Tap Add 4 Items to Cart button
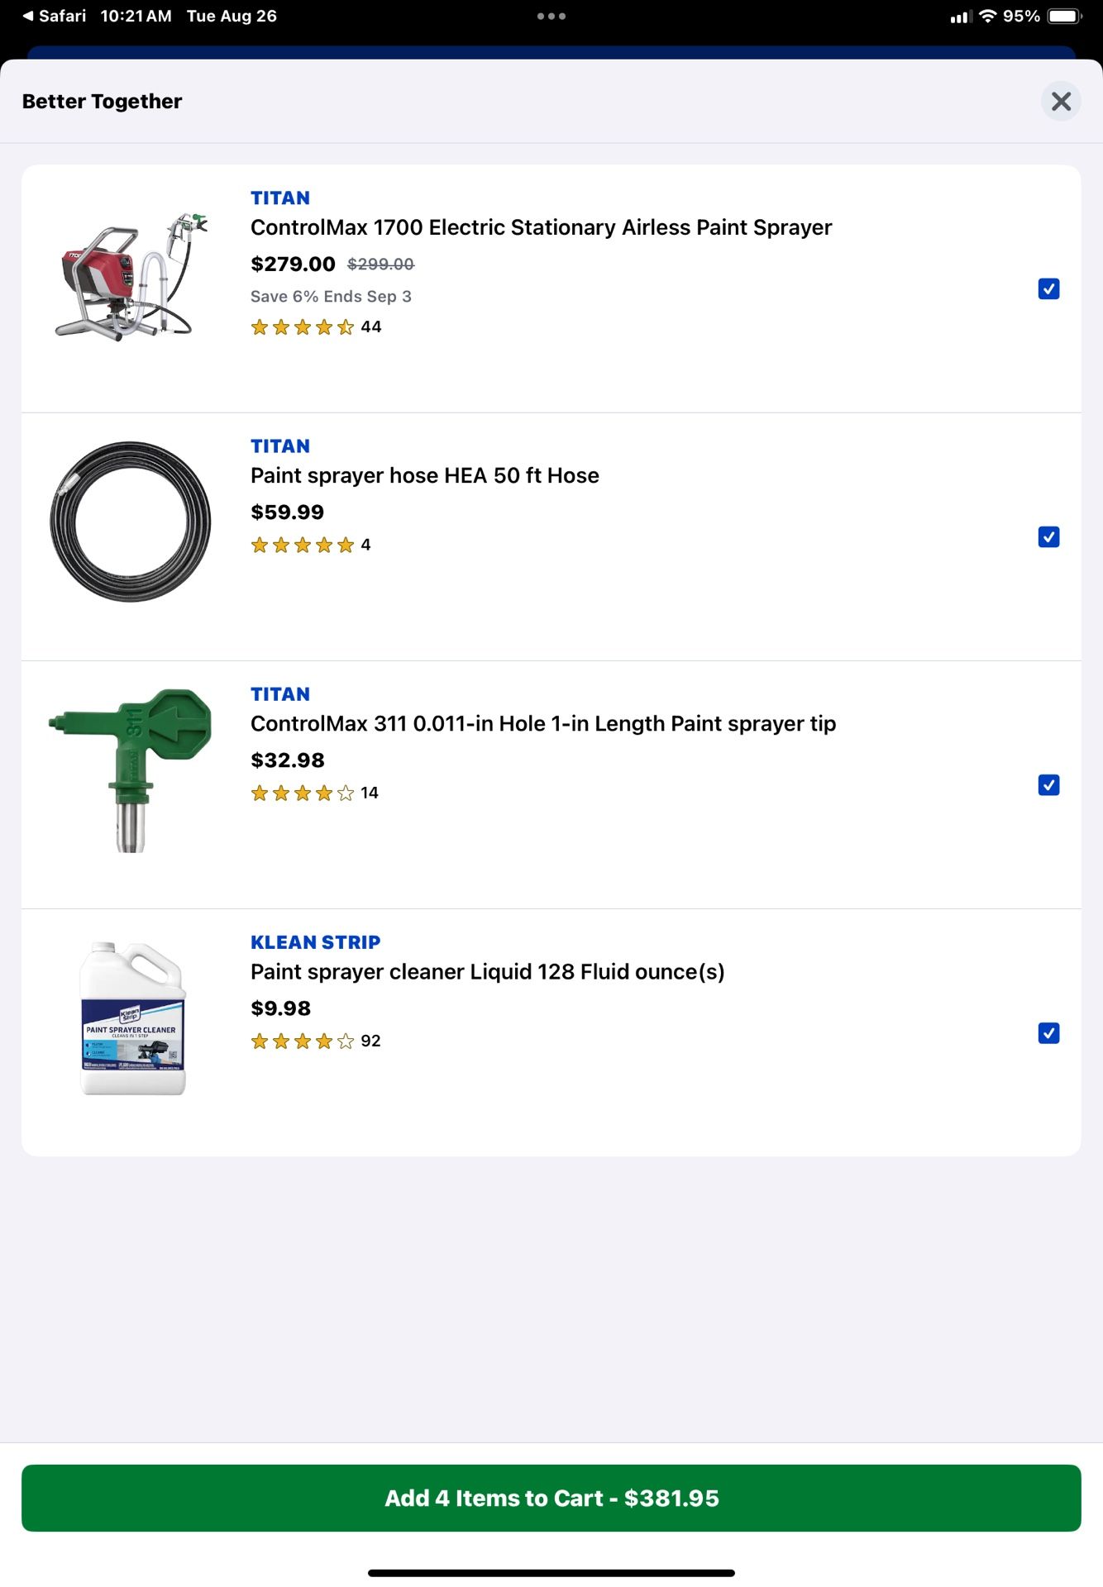The image size is (1103, 1587). [551, 1498]
